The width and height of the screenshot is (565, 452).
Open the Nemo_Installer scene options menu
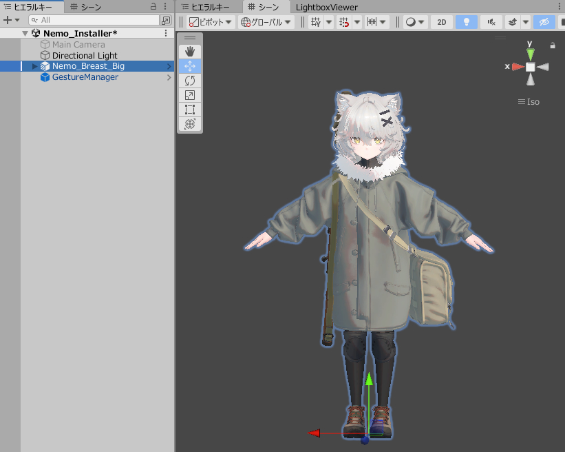click(x=166, y=33)
